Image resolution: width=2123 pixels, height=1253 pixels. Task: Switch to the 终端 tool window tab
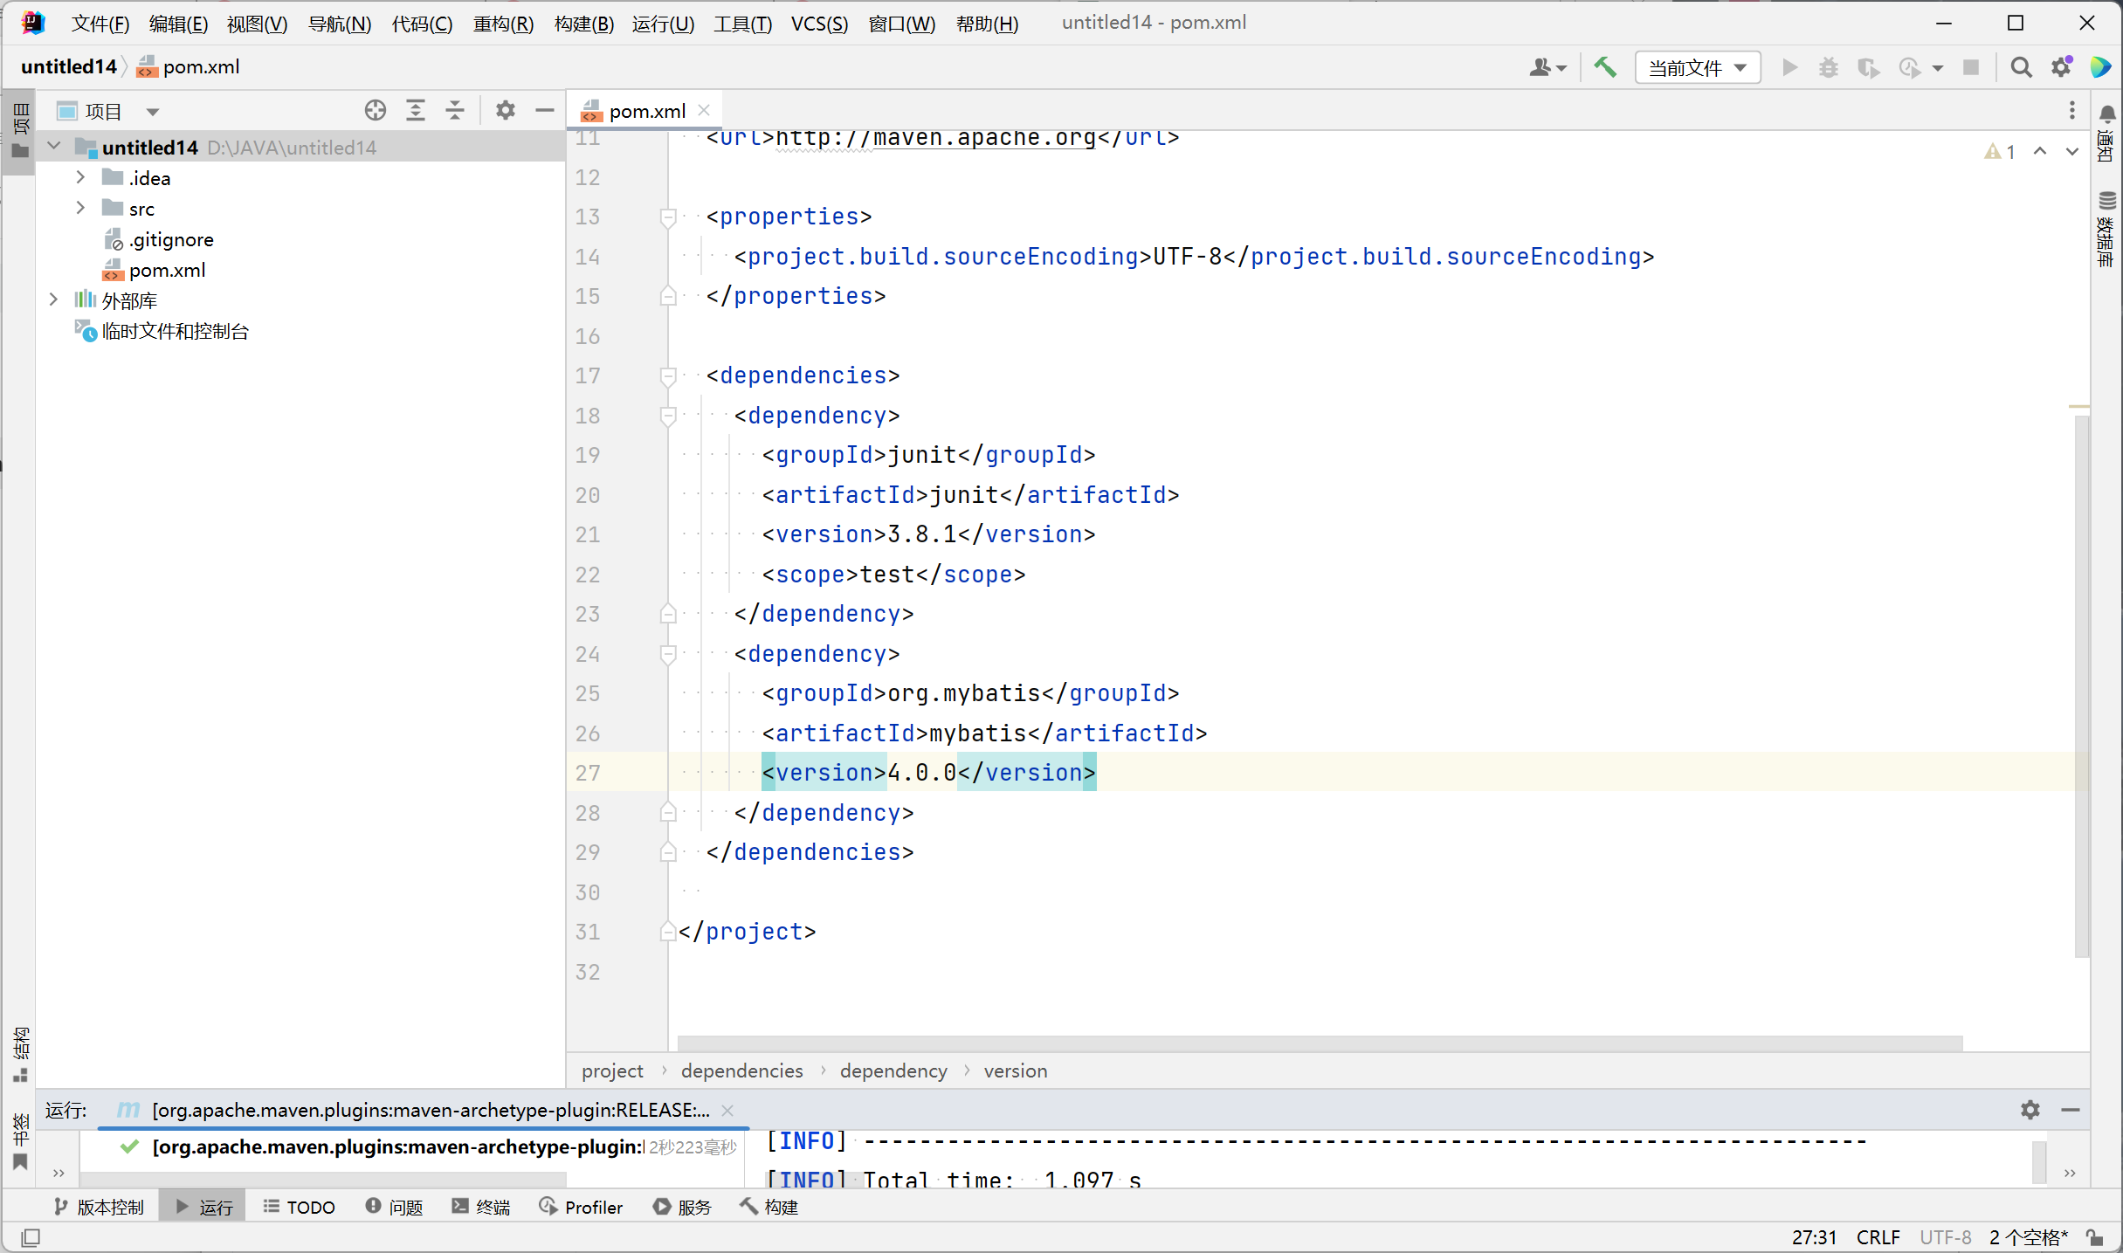click(x=481, y=1207)
